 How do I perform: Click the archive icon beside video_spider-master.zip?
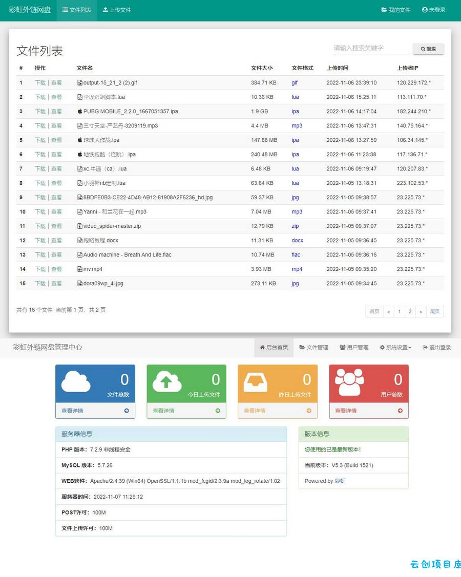pos(80,226)
